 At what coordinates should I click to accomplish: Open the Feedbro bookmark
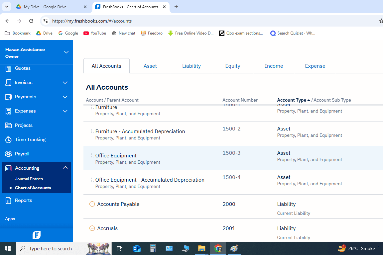tap(152, 33)
